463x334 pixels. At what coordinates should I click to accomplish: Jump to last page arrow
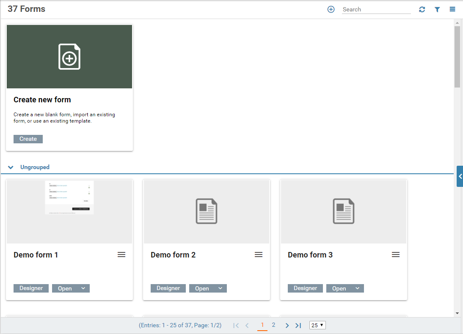click(298, 326)
